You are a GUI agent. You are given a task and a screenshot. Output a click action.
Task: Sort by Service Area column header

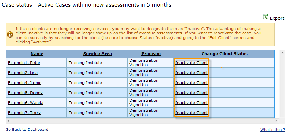pos(98,54)
